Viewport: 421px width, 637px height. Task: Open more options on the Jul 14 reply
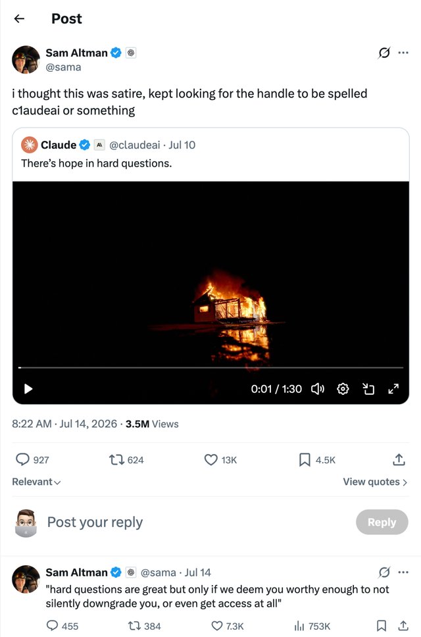pos(403,573)
